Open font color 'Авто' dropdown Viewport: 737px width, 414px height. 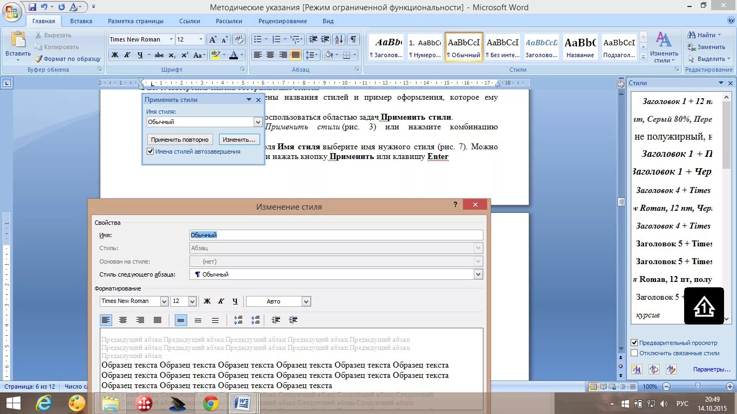306,301
